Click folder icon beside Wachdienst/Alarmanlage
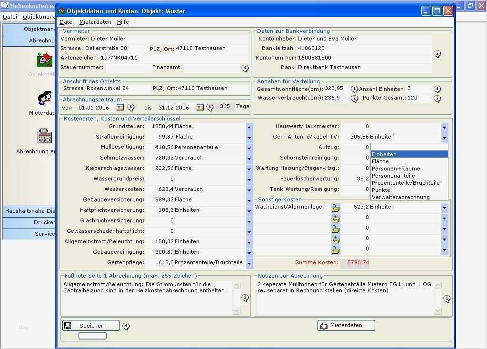This screenshot has width=487, height=349. [336, 208]
